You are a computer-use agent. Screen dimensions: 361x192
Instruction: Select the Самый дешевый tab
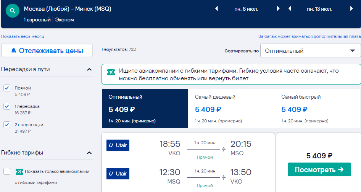pos(231,109)
